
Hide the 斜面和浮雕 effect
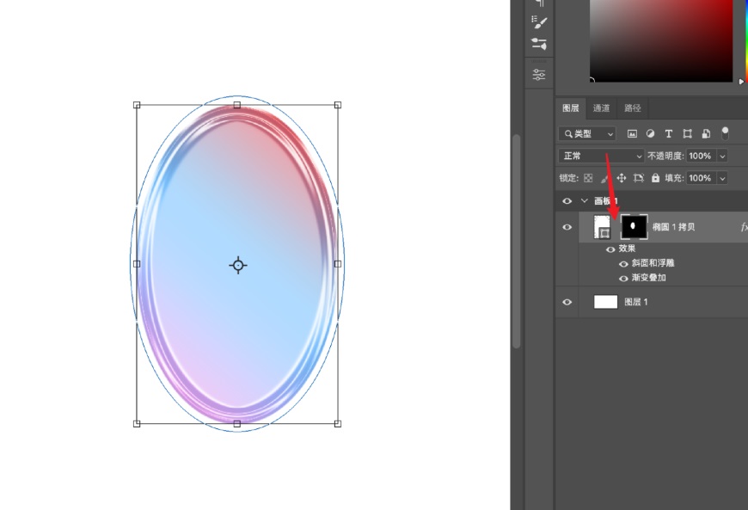[623, 263]
